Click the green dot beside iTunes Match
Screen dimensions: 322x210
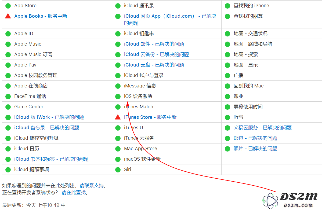(x=118, y=107)
